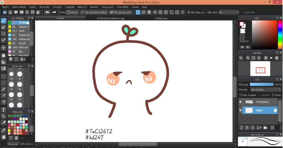Enable Khóa lock checkbox

[273, 95]
